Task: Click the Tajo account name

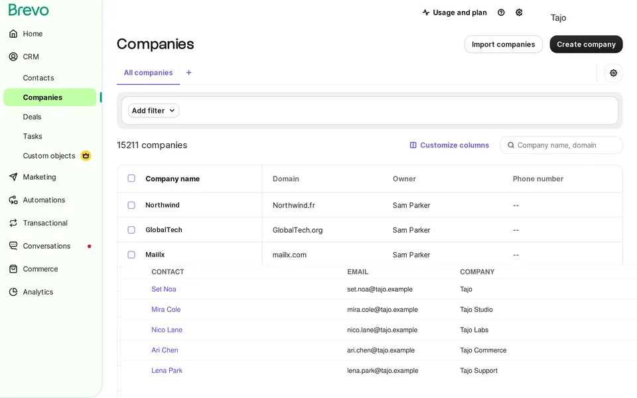Action: [558, 17]
